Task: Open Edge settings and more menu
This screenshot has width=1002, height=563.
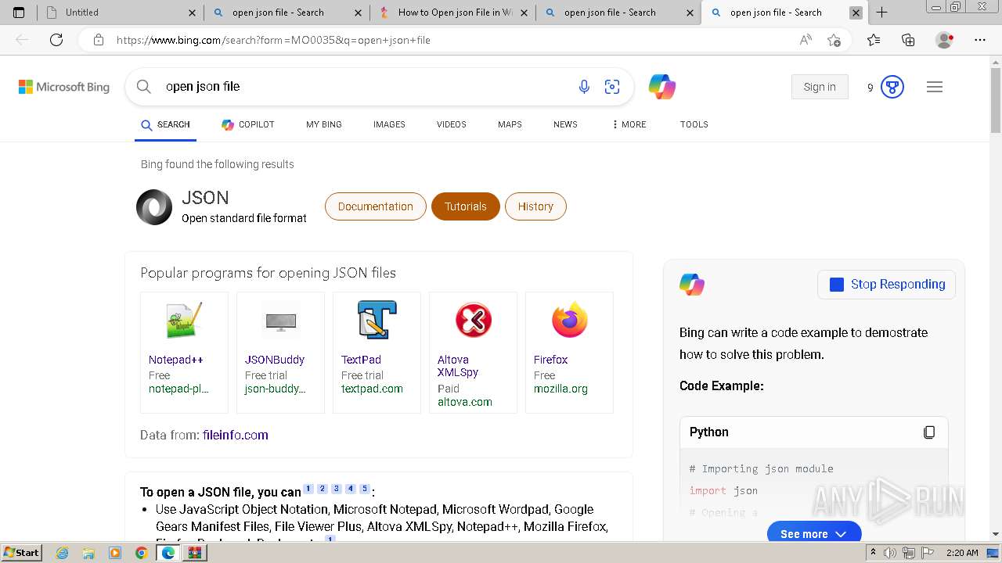Action: 980,40
